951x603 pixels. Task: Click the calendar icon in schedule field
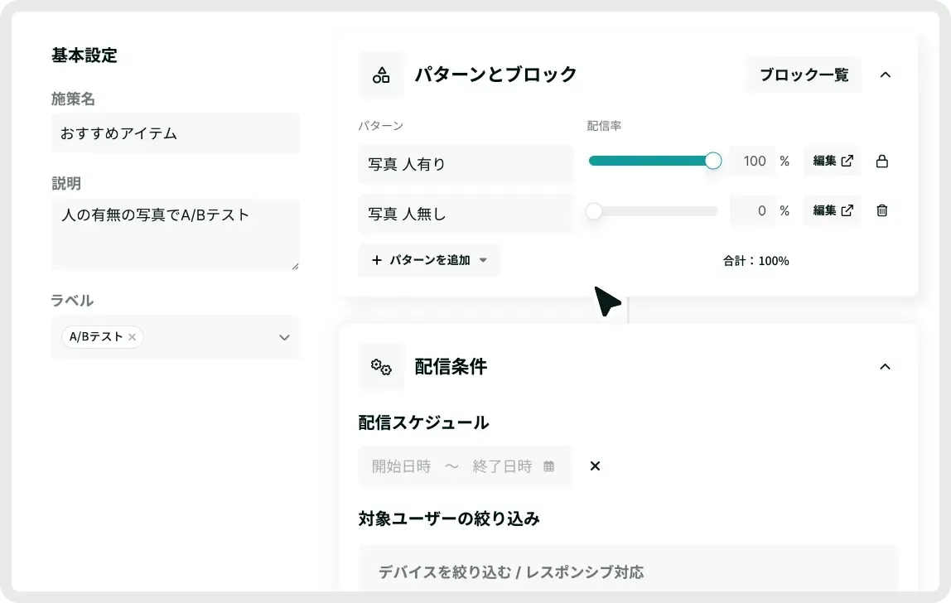click(x=548, y=466)
